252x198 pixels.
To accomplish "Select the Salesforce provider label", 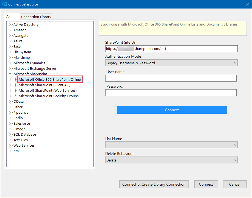I will (21, 124).
